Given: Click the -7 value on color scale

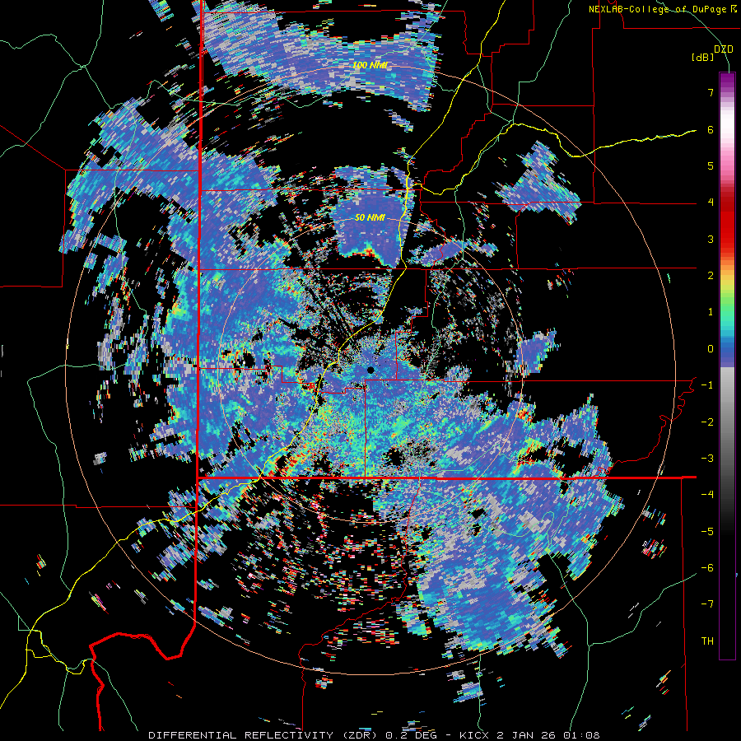Looking at the screenshot, I should pos(707,604).
